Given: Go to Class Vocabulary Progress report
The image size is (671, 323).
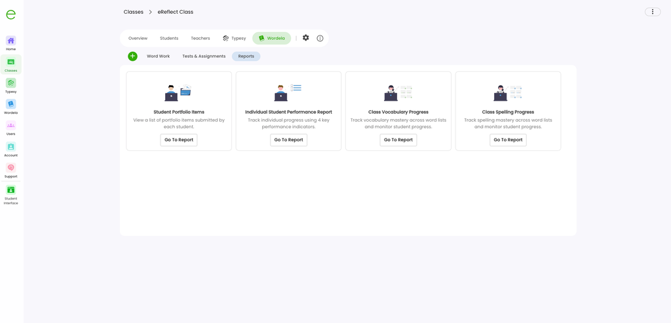Looking at the screenshot, I should click(x=398, y=140).
